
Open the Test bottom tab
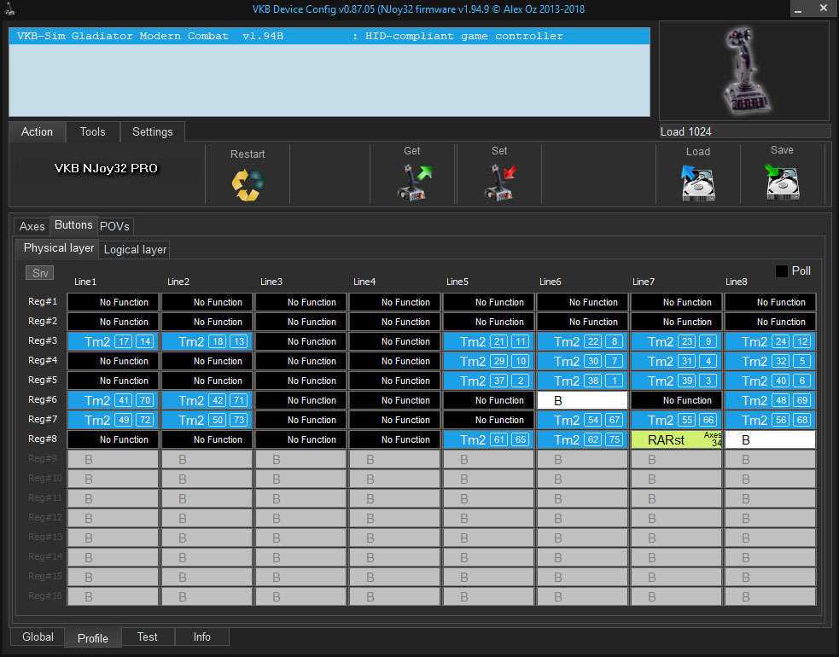[148, 637]
